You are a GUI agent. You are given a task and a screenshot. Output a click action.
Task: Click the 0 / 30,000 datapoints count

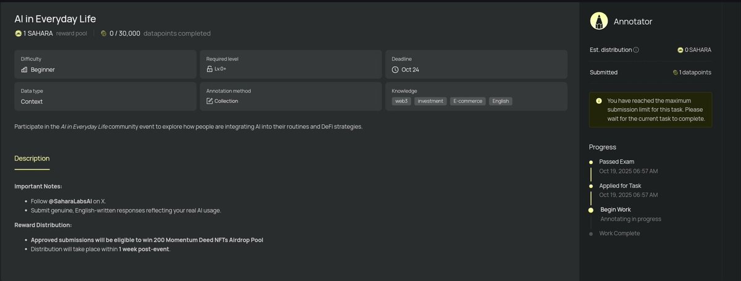(125, 33)
